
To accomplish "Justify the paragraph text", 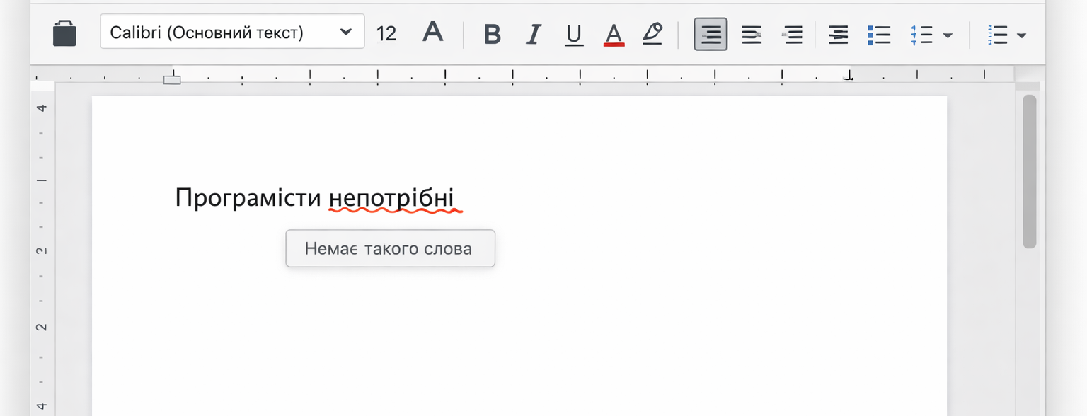I will point(837,34).
